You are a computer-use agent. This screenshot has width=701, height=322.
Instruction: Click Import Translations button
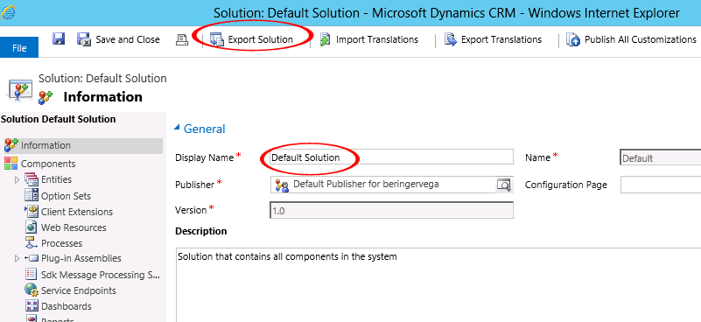tap(368, 39)
